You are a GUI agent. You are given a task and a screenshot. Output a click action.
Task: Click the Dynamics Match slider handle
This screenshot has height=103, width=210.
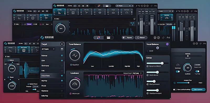(x=162, y=63)
